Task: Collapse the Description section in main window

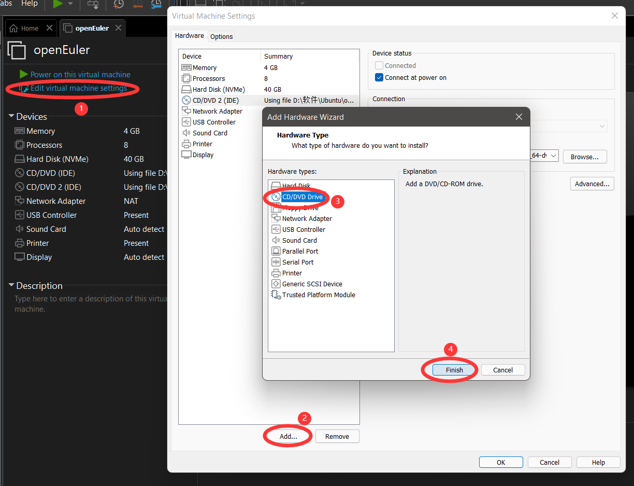Action: pyautogui.click(x=11, y=285)
